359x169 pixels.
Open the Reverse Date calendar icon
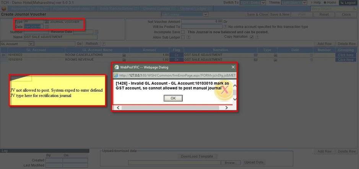[x=96, y=32]
